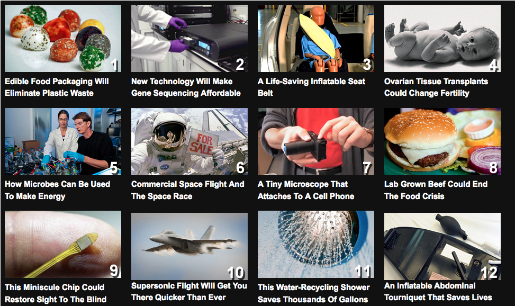This screenshot has height=306, width=515.
Task: Open 'Edible Food Packaging Will Eliminate Plastic Waste' headline
Action: click(x=57, y=87)
